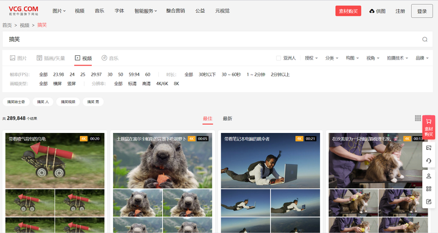This screenshot has width=438, height=233.
Task: Filter frame rate to 23.98
Action: [58, 75]
